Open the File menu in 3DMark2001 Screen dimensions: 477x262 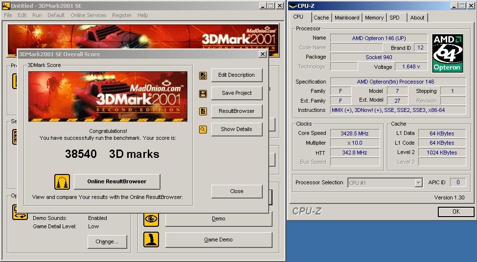click(x=8, y=15)
